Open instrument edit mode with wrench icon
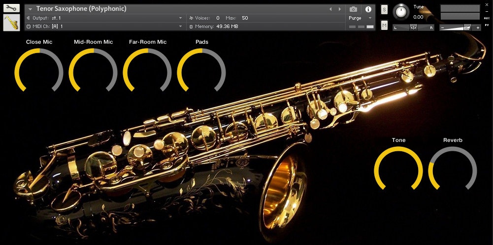Image resolution: width=493 pixels, height=245 pixels. click(11, 8)
